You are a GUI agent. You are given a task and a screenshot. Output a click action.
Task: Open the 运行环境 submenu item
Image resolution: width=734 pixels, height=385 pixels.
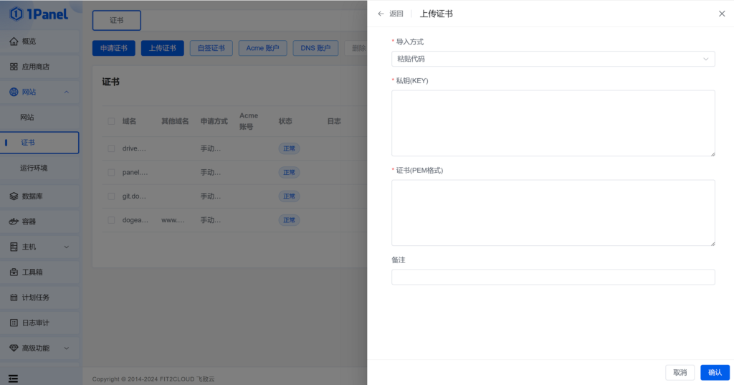point(39,168)
